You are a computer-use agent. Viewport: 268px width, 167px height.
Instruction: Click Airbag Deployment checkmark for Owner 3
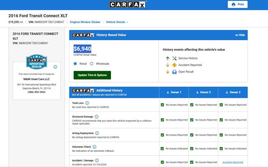[221, 135]
